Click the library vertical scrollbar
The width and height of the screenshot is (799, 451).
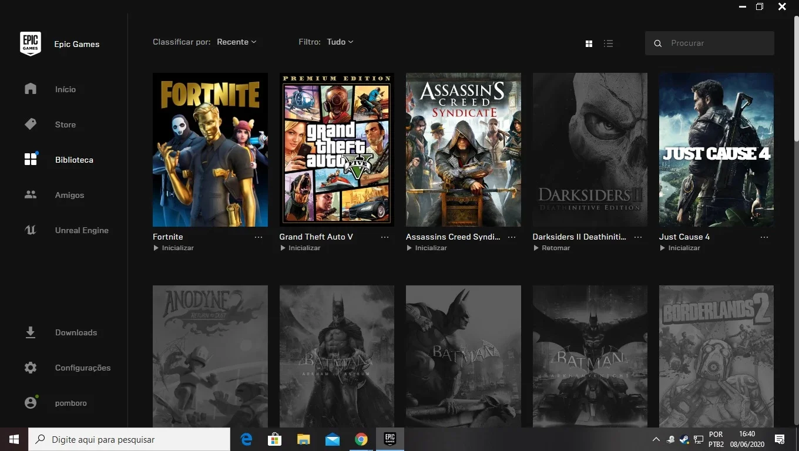click(x=796, y=79)
